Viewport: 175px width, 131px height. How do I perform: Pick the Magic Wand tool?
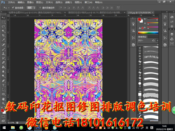pyautogui.click(x=3, y=31)
